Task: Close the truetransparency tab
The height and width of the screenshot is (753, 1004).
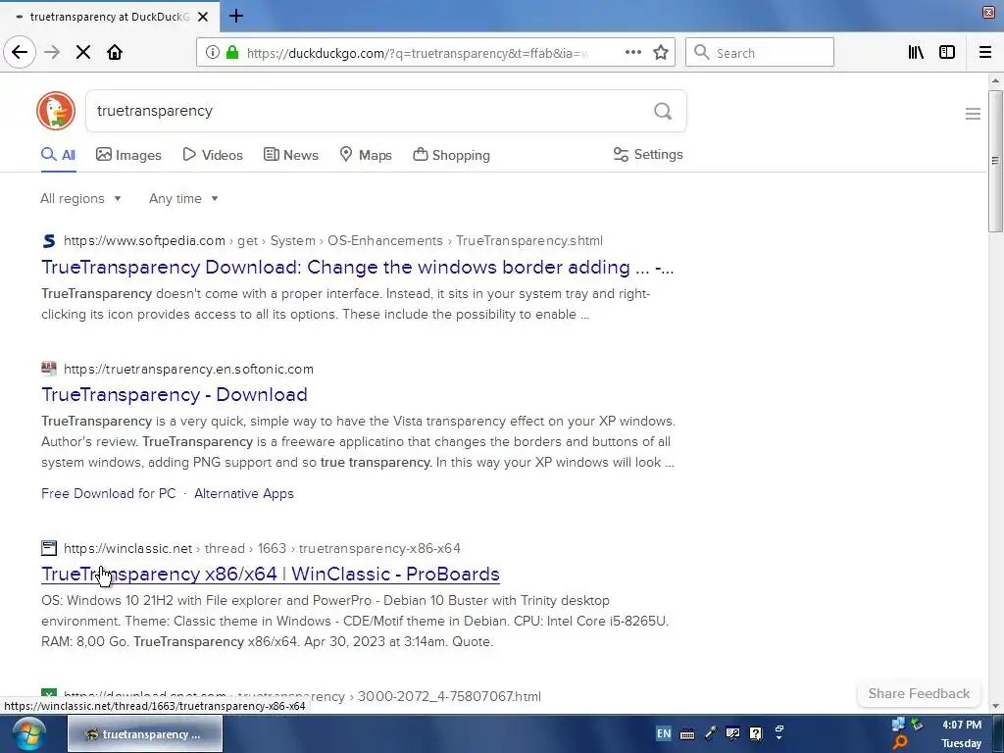Action: click(x=202, y=17)
